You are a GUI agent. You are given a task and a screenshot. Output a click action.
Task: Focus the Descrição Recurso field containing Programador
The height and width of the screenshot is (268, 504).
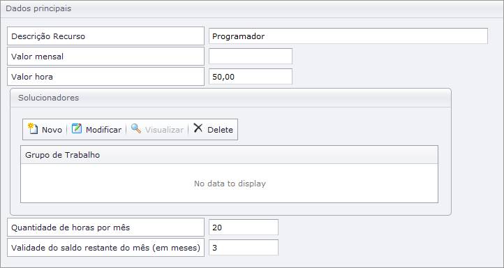[348, 36]
